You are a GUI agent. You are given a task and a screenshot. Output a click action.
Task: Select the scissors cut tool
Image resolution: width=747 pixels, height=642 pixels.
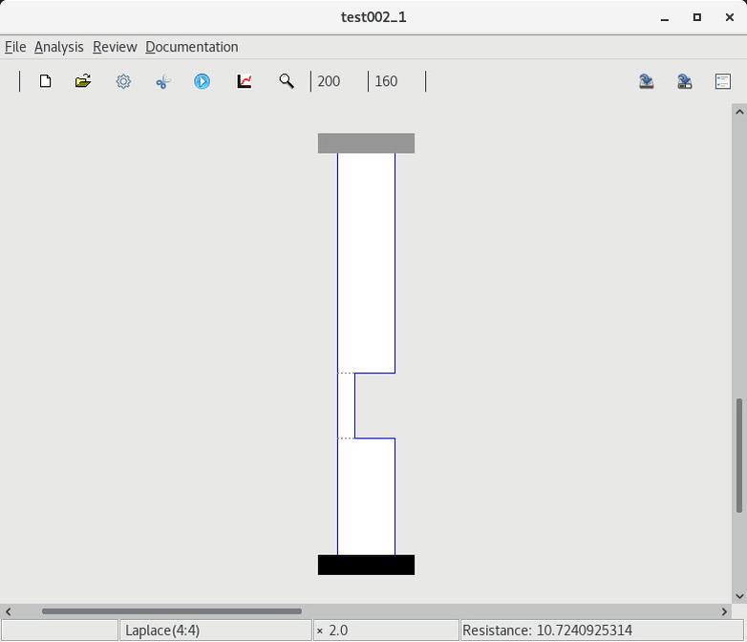click(162, 81)
